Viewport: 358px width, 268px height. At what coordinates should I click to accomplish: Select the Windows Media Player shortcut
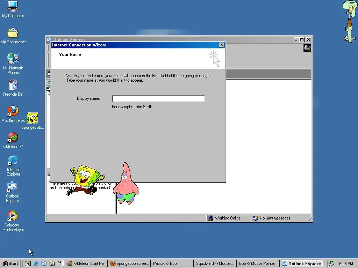tap(13, 221)
